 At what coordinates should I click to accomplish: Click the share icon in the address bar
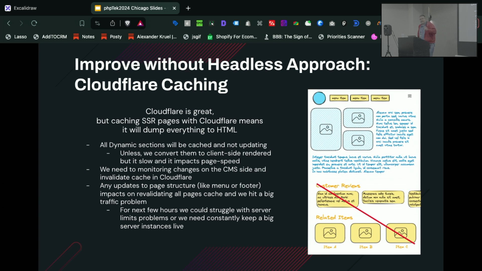(x=112, y=23)
